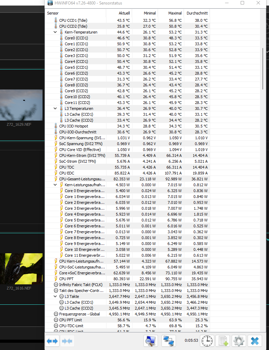Click the Minimal column header
Screen dimensions: 269x350
145,13
